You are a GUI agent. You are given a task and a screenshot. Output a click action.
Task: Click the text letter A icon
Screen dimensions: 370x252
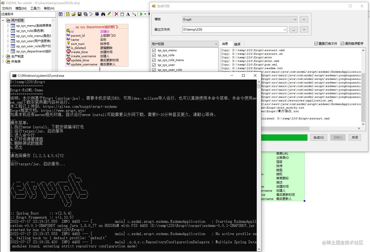(x=128, y=14)
